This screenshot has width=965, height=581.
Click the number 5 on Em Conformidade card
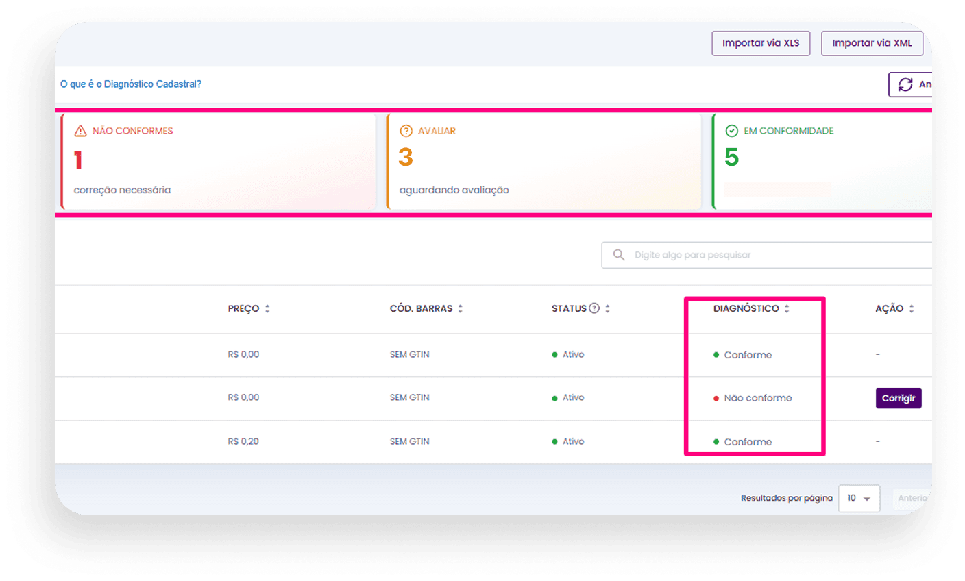731,158
